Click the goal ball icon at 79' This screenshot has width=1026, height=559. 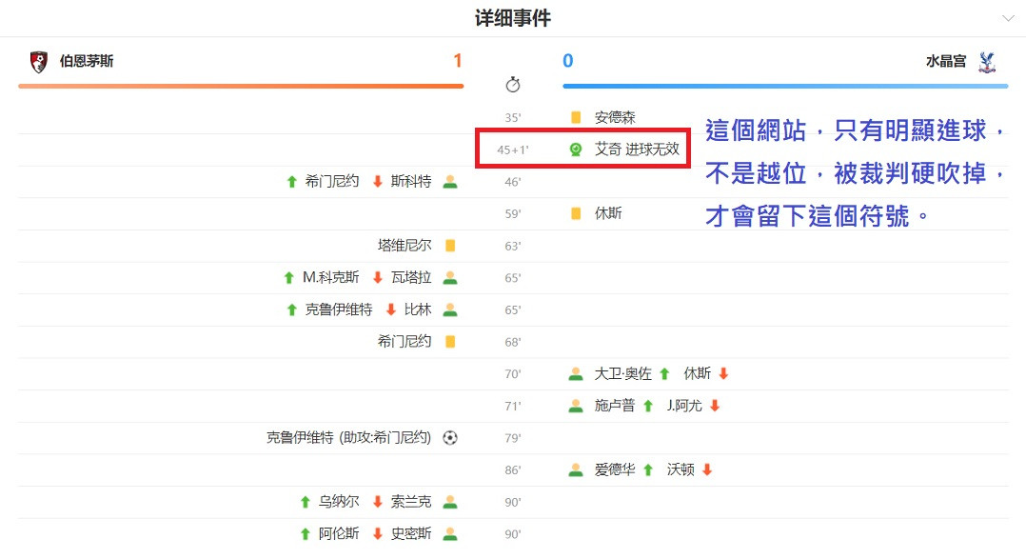pyautogui.click(x=450, y=438)
